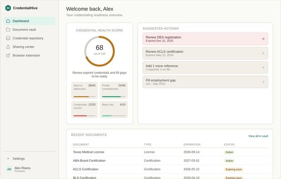This screenshot has height=179, width=281.
Task: Click the Suggested Actions heading
Action: click(161, 28)
